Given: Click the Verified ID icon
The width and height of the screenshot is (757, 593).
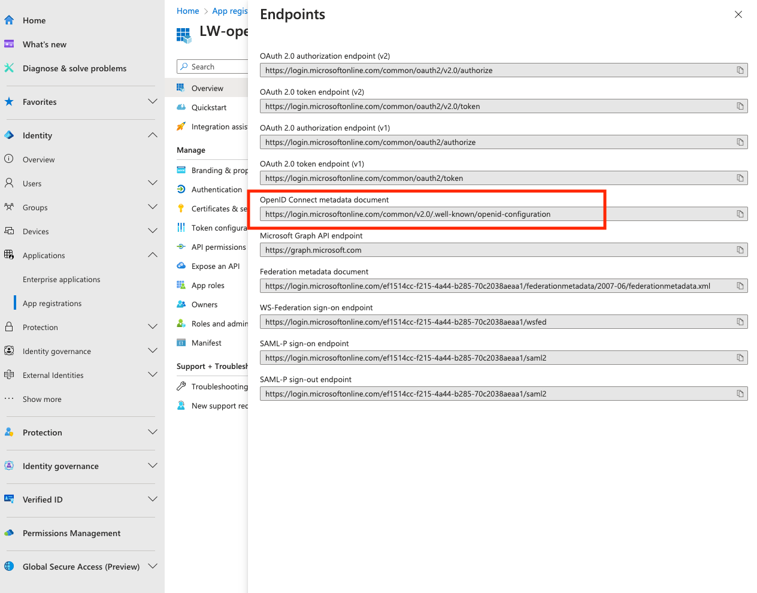Looking at the screenshot, I should (9, 499).
